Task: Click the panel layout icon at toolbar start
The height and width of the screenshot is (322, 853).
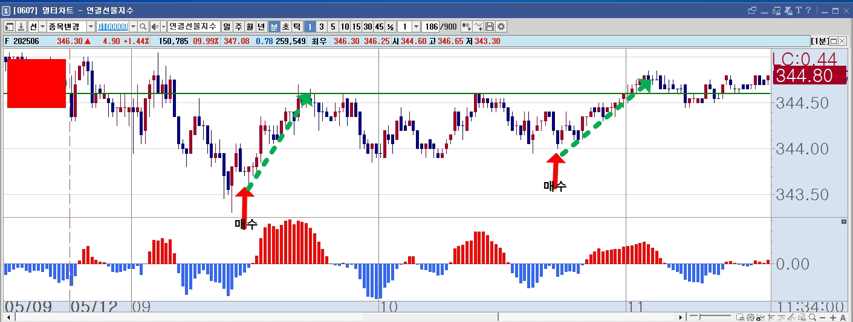Action: tap(10, 27)
